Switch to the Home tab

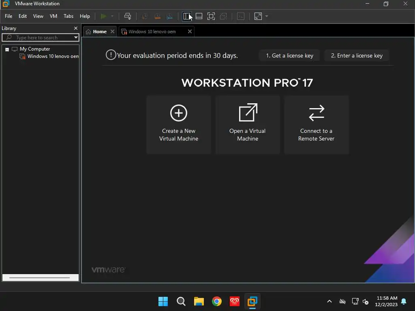(96, 32)
